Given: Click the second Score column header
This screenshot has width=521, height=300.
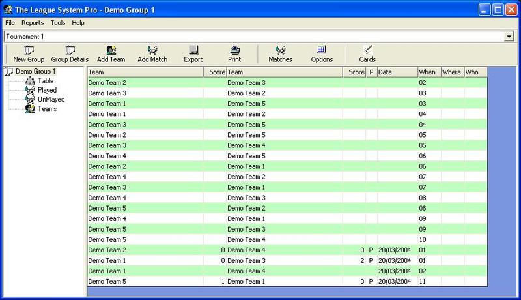Looking at the screenshot, I should tap(354, 72).
